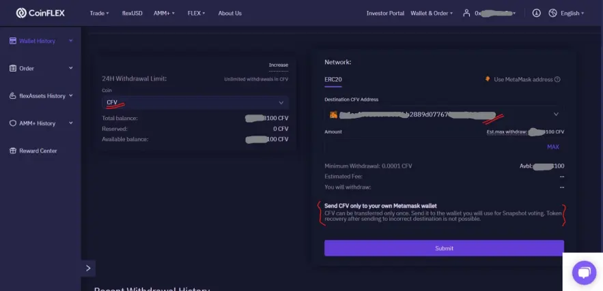Expand the destination address dropdown
Viewport: 603px width, 291px height.
coord(556,114)
